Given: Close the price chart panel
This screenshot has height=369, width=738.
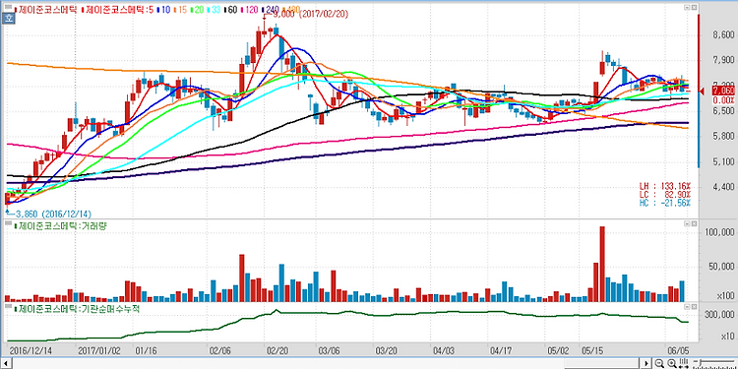Looking at the screenshot, I should click(694, 8).
